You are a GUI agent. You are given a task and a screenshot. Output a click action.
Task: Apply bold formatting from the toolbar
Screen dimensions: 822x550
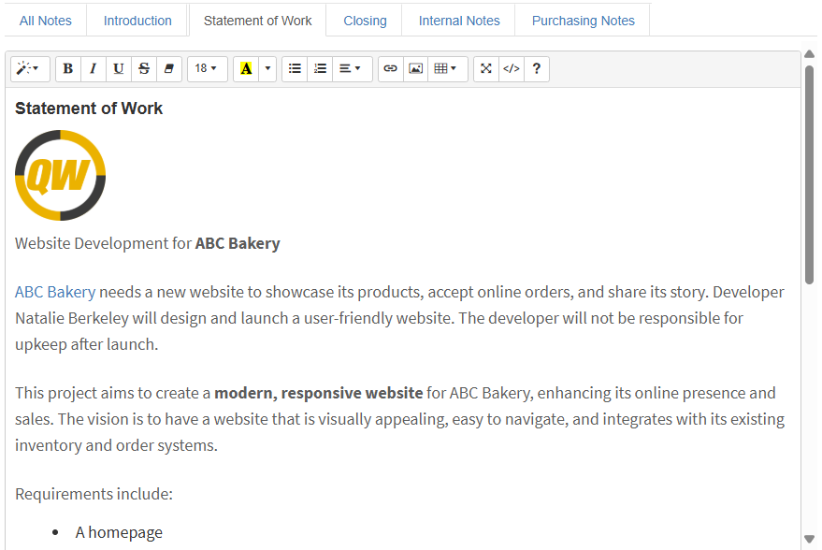[68, 69]
